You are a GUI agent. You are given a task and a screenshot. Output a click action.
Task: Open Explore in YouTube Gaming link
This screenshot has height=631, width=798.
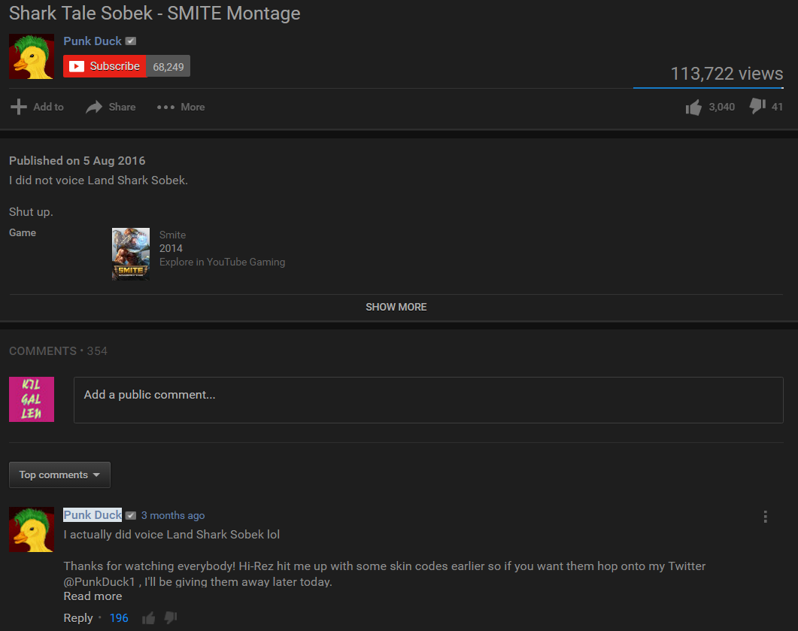click(223, 262)
